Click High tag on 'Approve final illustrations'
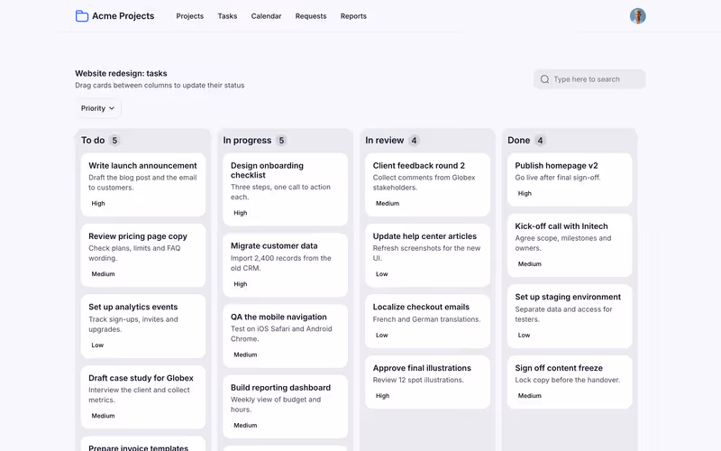This screenshot has width=721, height=451. point(382,396)
